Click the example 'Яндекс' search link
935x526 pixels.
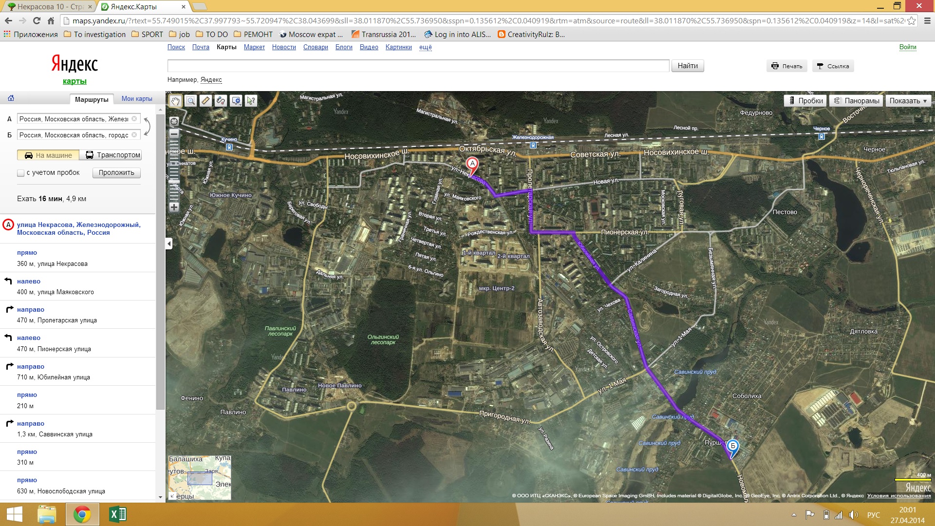211,80
